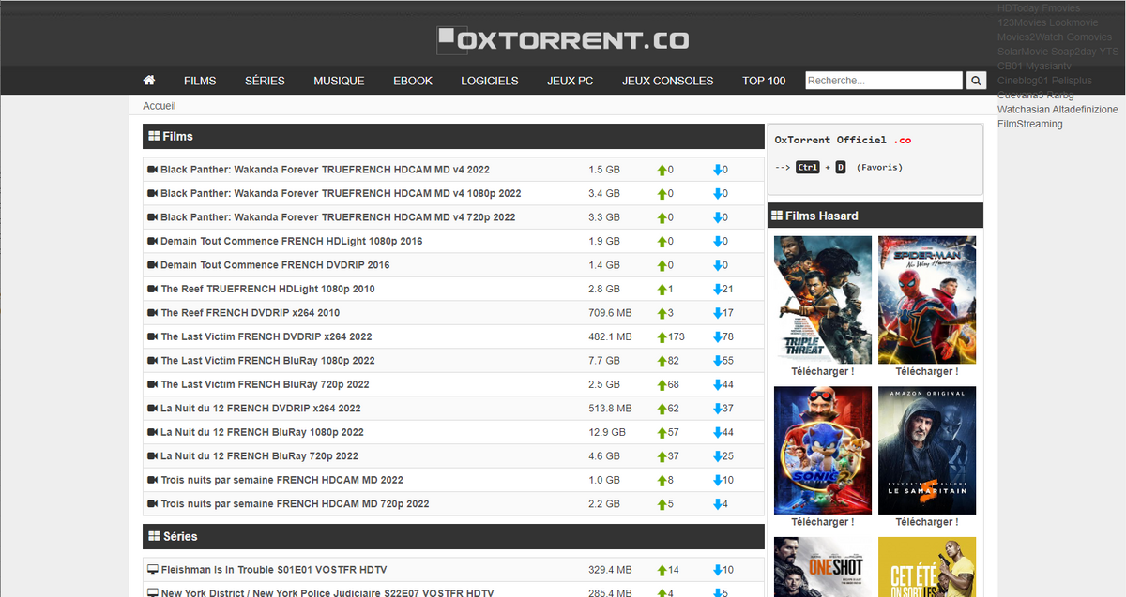Click blue leech arrow in Fleishman Is In Trouble row
Image resolution: width=1126 pixels, height=597 pixels.
pyautogui.click(x=718, y=570)
